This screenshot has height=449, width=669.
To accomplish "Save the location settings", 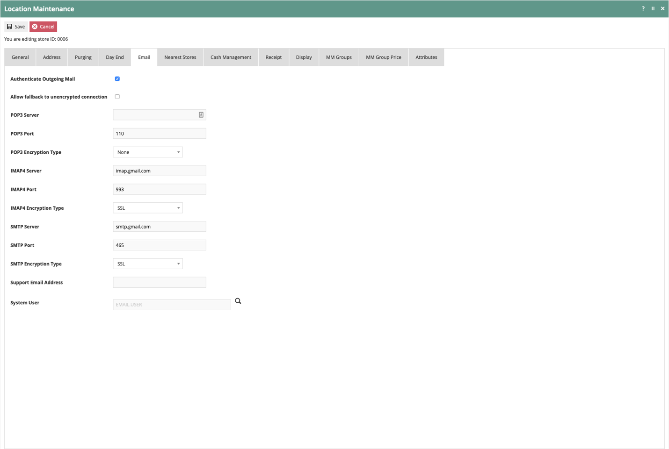I will [16, 27].
